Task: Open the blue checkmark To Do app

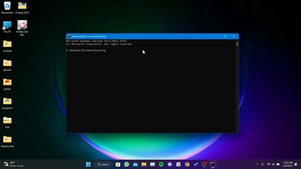Action: pyautogui.click(x=196, y=164)
